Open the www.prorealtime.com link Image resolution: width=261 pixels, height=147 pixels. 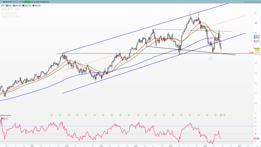(252, 2)
